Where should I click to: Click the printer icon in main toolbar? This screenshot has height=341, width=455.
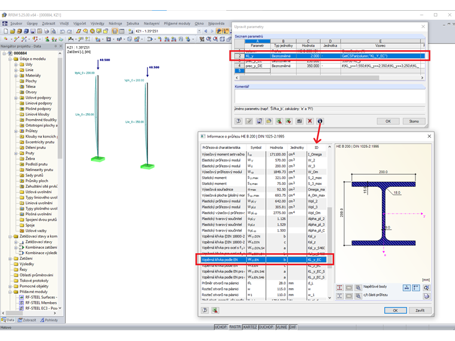[x=46, y=31]
